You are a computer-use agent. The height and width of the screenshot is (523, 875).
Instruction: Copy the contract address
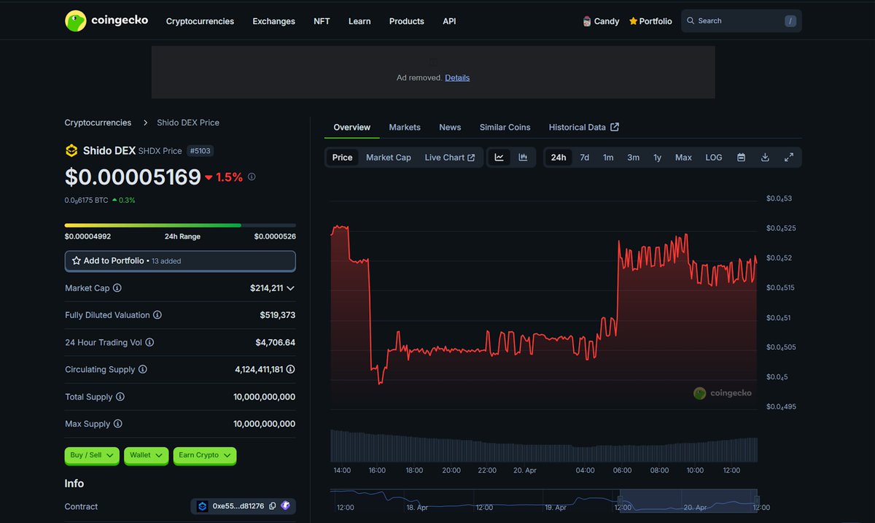tap(272, 506)
